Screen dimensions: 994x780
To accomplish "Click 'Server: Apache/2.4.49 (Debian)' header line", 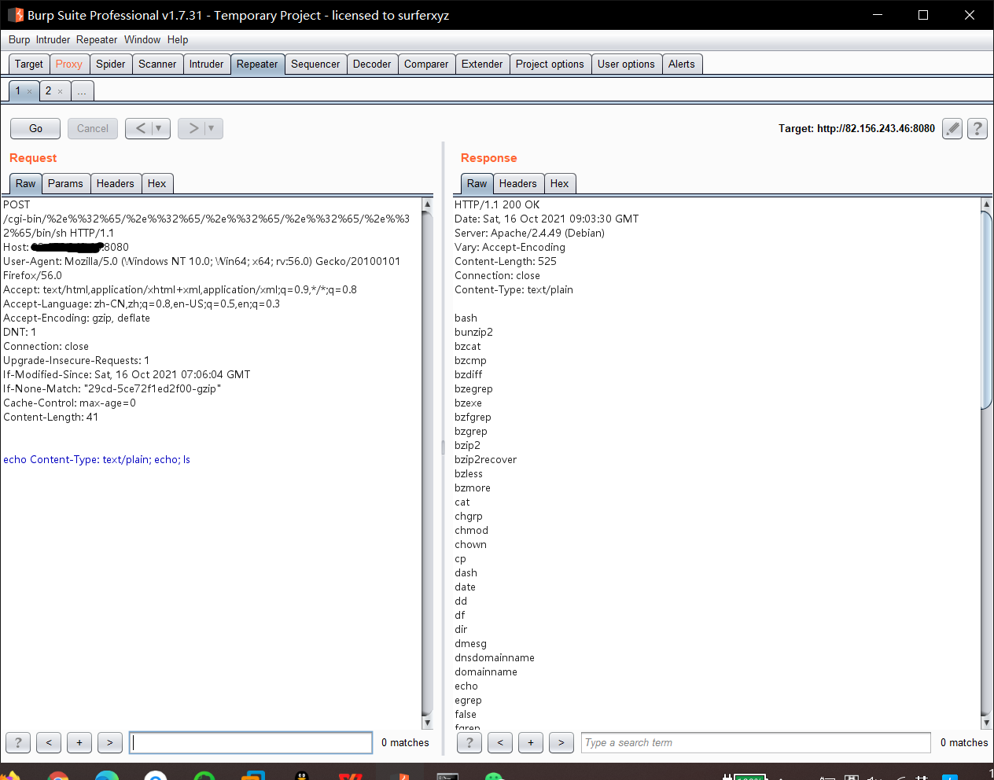I will click(529, 233).
